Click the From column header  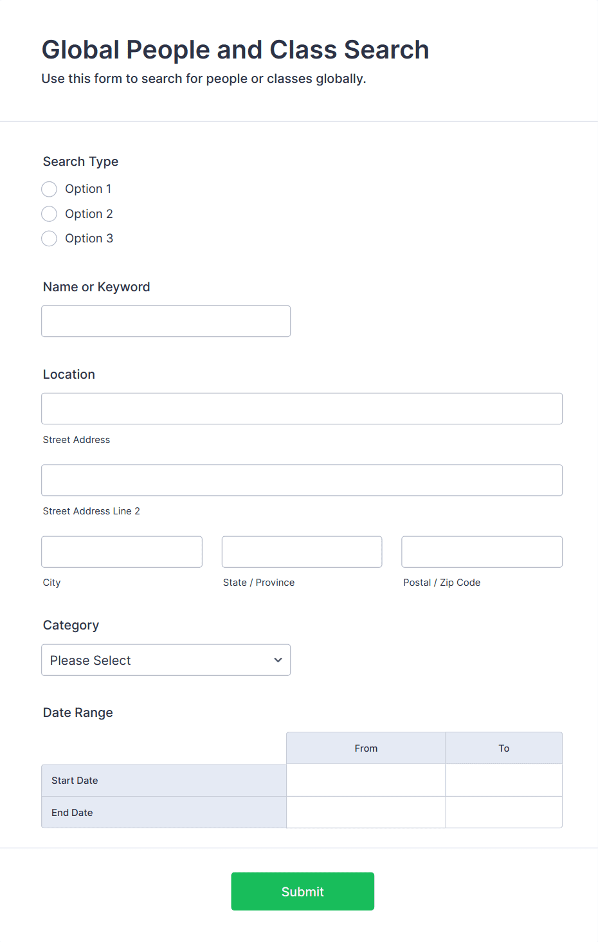365,748
